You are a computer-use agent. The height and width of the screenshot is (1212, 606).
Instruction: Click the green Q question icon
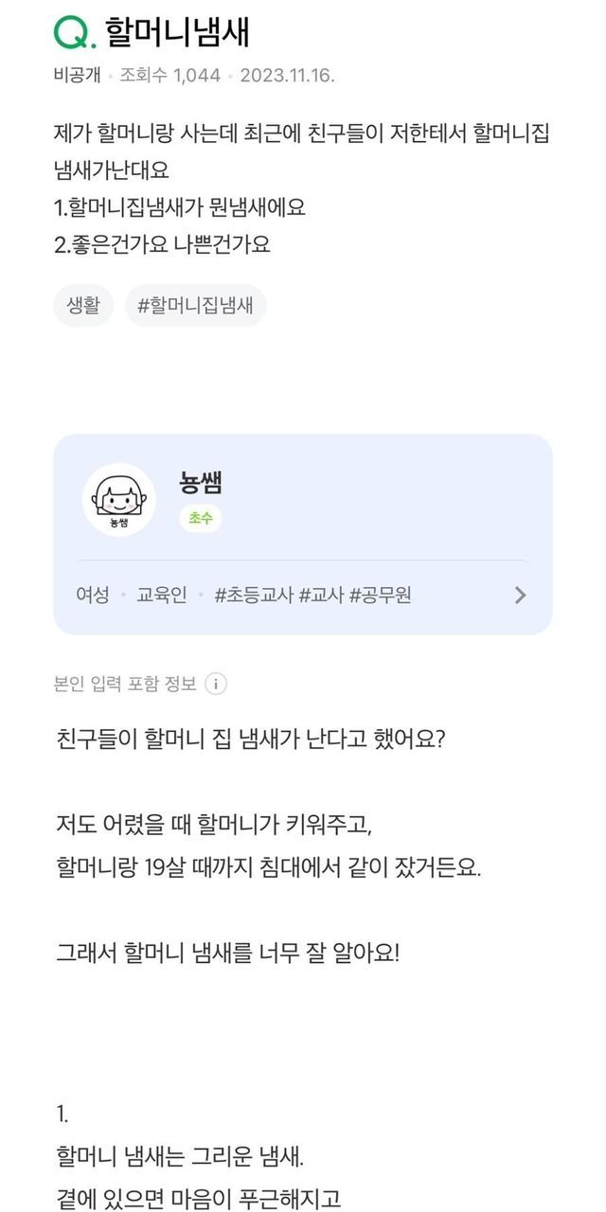(74, 33)
